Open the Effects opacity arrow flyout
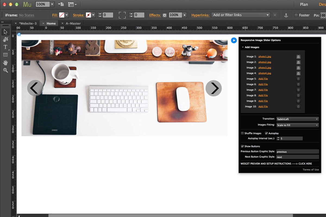 click(x=185, y=15)
